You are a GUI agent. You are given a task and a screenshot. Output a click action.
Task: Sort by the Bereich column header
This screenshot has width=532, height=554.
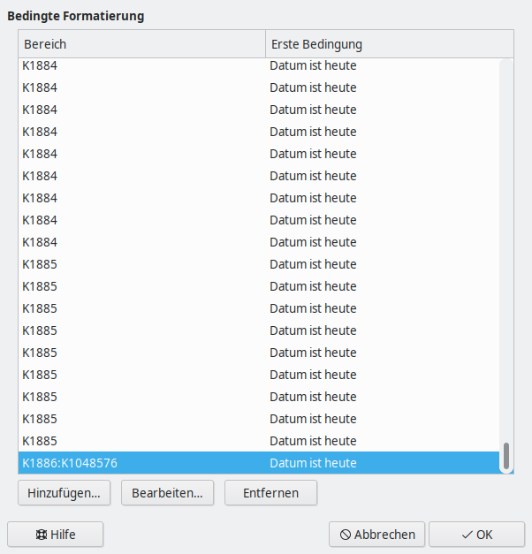[141, 44]
